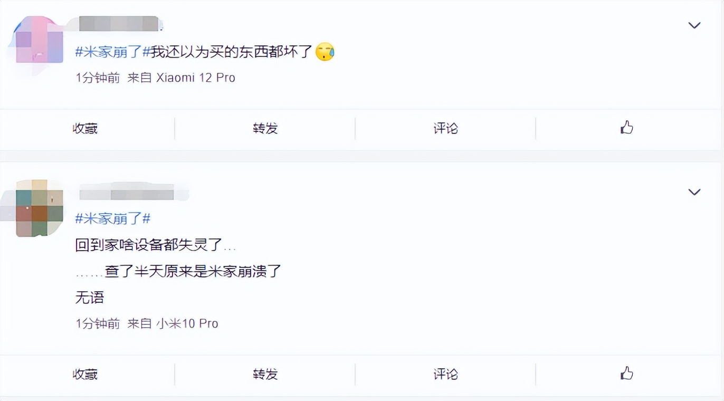Click the thumbs-up like icon on second post
The height and width of the screenshot is (401, 724).
[626, 374]
